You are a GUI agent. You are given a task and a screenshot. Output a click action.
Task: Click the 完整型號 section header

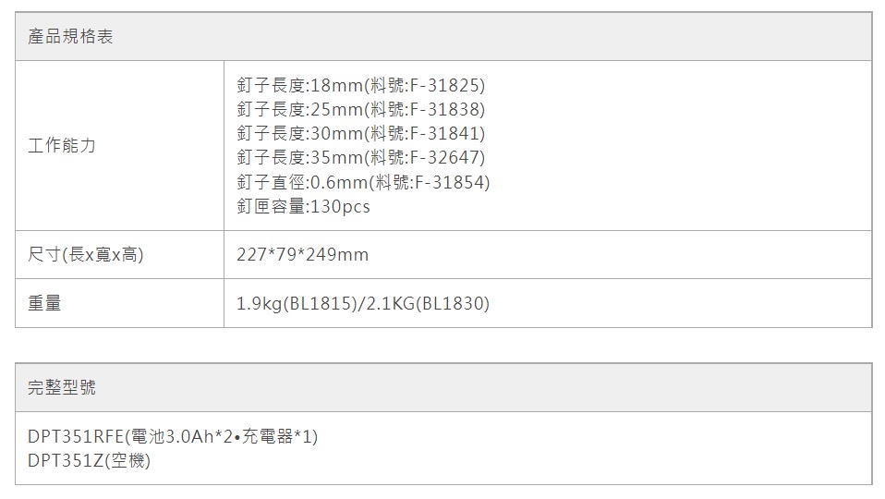tap(62, 388)
